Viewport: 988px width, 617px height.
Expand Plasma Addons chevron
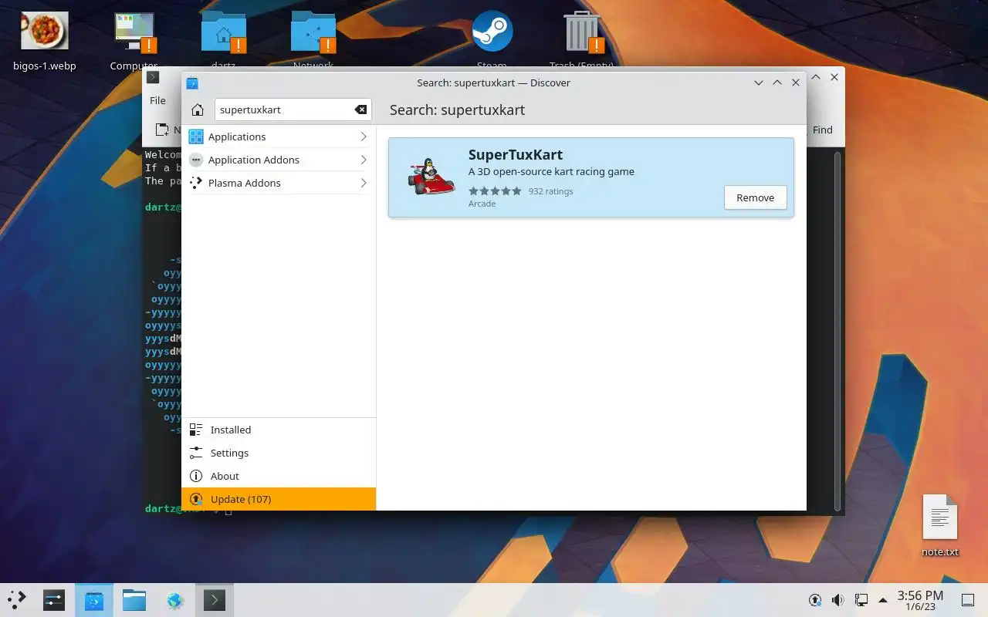click(364, 183)
